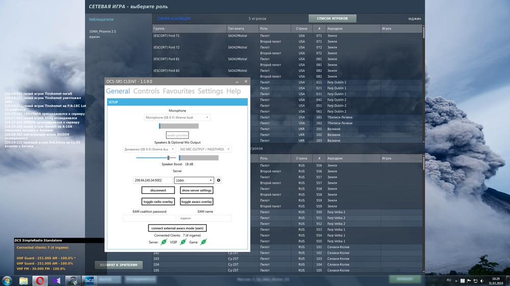Select RUS slot 553 Farp Vetka 1
This screenshot has height=286, width=510.
336,230
